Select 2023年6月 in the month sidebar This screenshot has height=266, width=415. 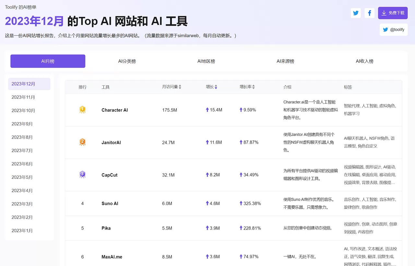click(23, 163)
